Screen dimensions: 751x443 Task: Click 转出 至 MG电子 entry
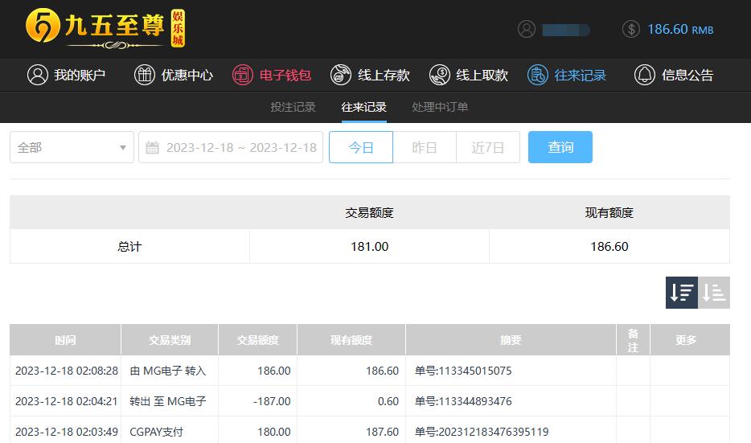(x=167, y=401)
